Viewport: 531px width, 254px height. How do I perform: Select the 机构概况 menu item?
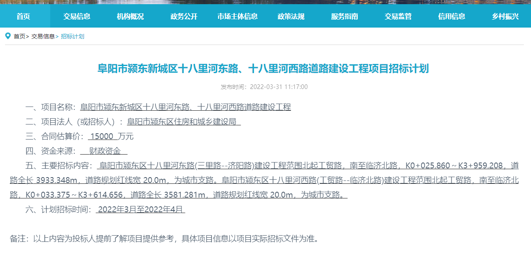[130, 16]
